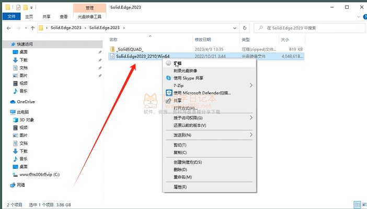This screenshot has width=367, height=209.
Task: Choose 装载 (Mount) in the context menu
Action: point(210,63)
